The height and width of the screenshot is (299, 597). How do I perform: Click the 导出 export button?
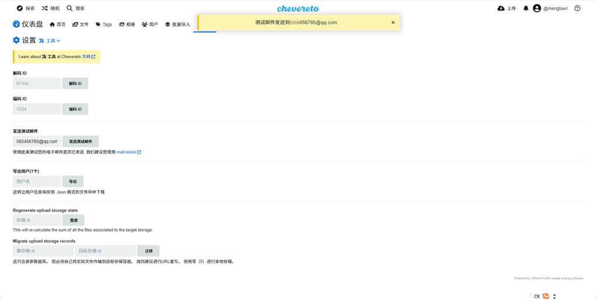click(x=73, y=181)
